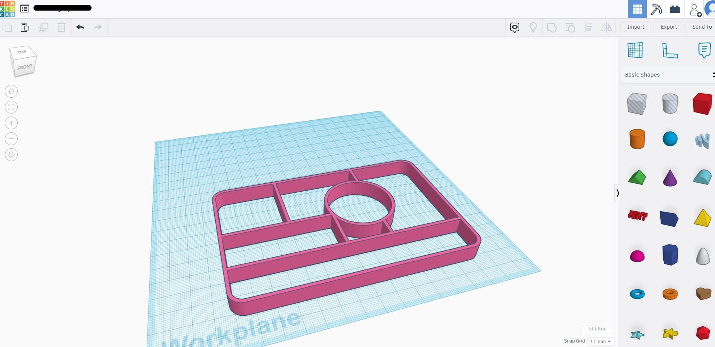Image resolution: width=715 pixels, height=347 pixels.
Task: Undo the last action
Action: tap(80, 27)
